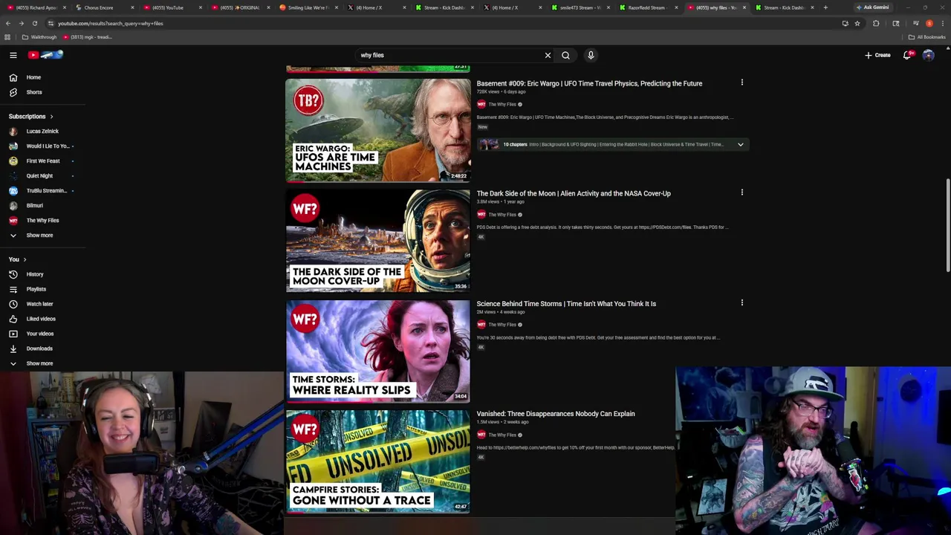Go back with browser back arrow
The height and width of the screenshot is (535, 951).
click(x=7, y=23)
